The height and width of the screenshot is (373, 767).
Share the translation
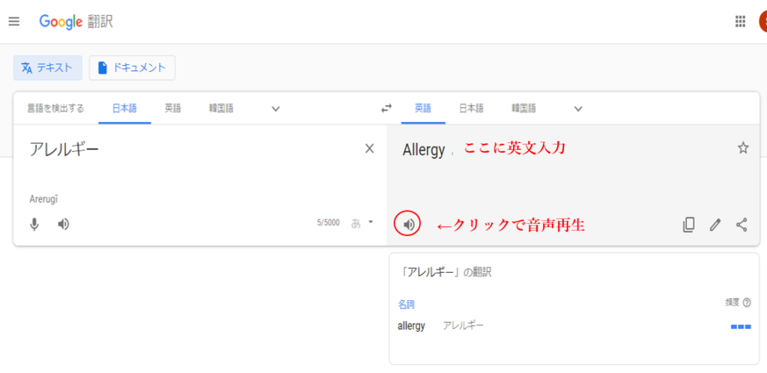click(x=742, y=224)
